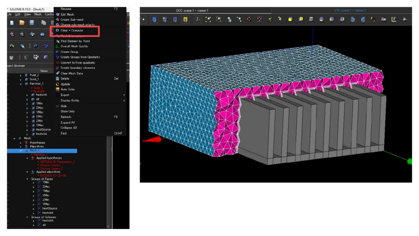The image size is (419, 236).
Task: Click the Open folder icon in toolbar
Action: coord(22,23)
